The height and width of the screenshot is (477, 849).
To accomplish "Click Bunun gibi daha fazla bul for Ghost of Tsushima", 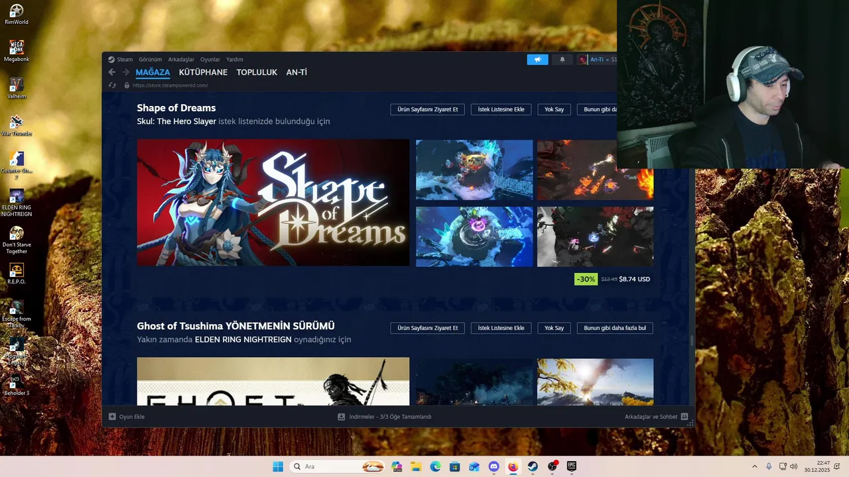I will 615,328.
